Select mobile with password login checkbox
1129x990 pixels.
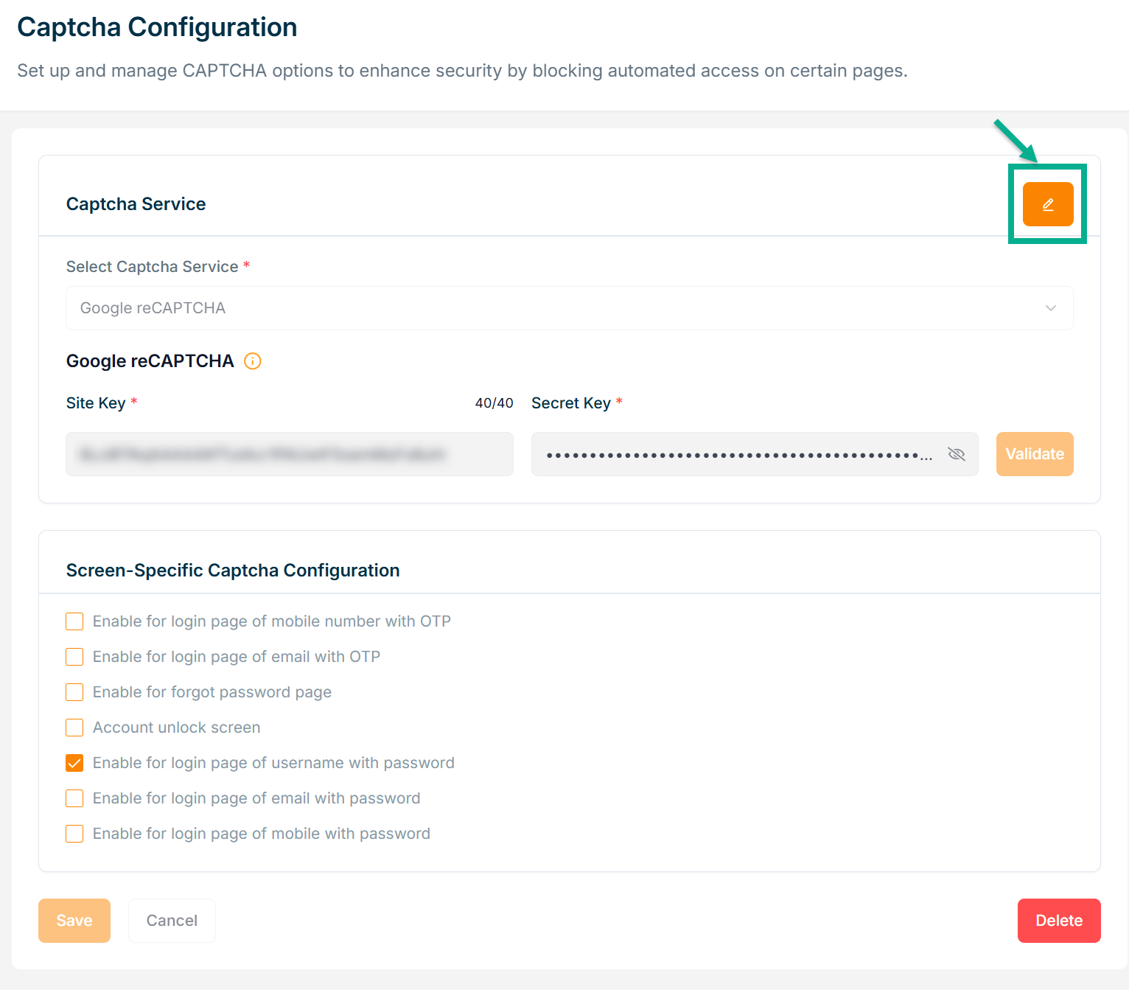coord(74,834)
